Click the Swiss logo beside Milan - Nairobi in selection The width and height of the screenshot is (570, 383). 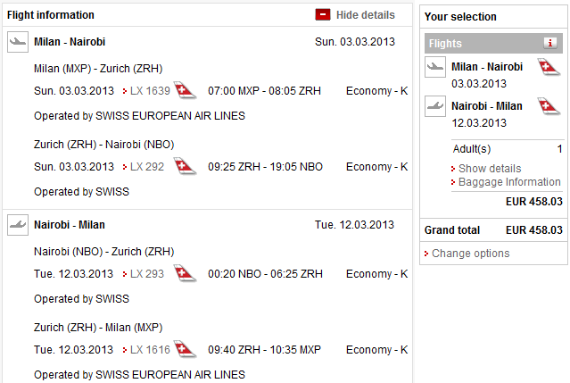(549, 67)
